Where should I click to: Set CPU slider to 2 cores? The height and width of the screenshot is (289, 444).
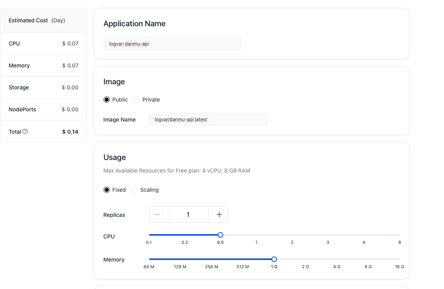tap(292, 235)
